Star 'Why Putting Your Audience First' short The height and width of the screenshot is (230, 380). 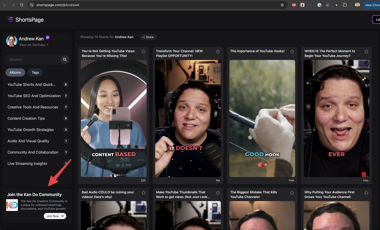click(366, 193)
